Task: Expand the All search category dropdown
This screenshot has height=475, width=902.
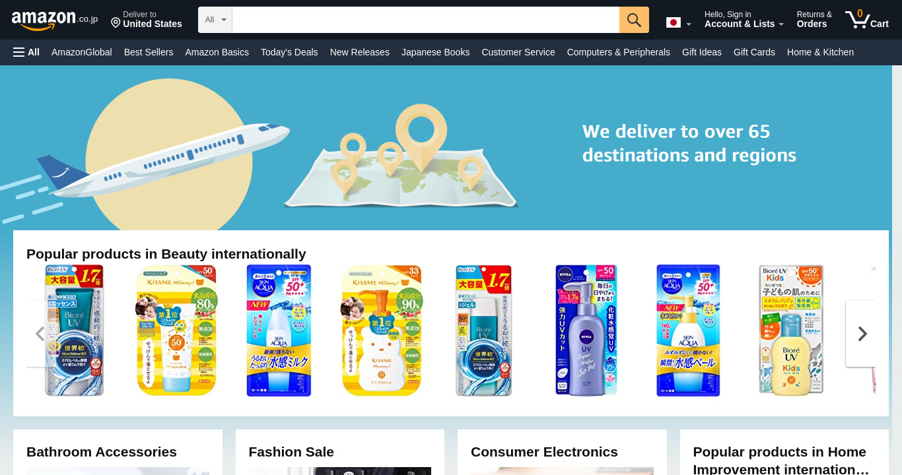Action: click(215, 20)
